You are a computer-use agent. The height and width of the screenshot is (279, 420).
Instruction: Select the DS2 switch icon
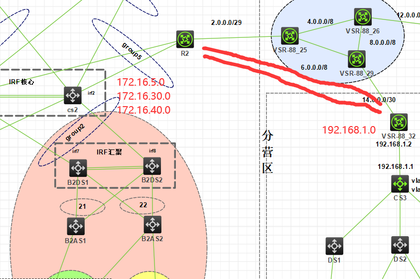tap(400, 245)
